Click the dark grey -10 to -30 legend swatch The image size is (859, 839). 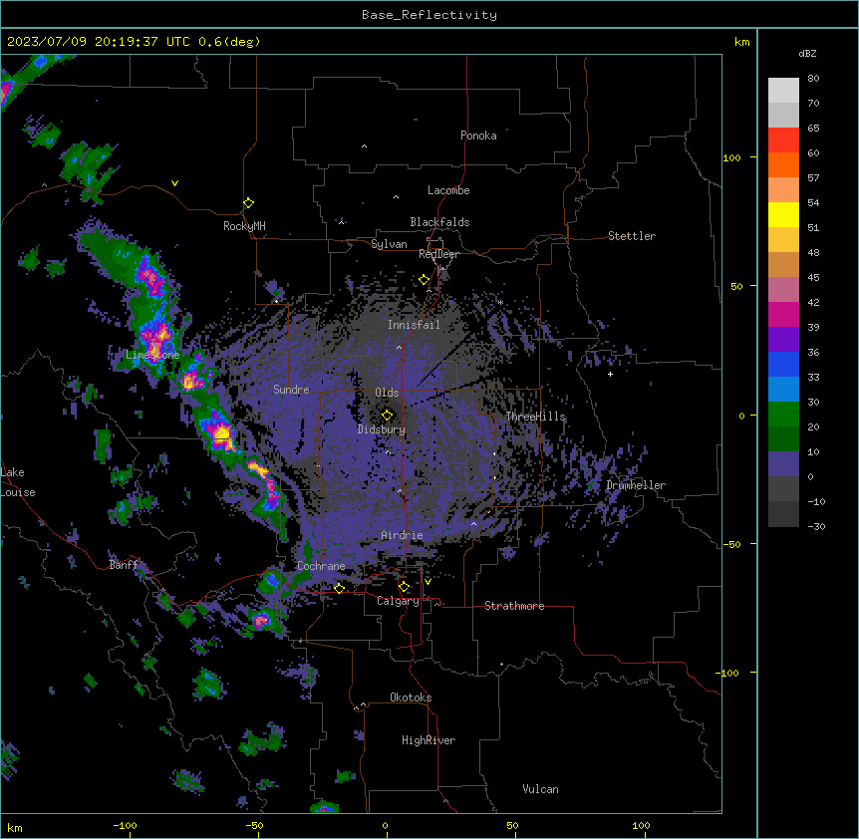pyautogui.click(x=783, y=514)
